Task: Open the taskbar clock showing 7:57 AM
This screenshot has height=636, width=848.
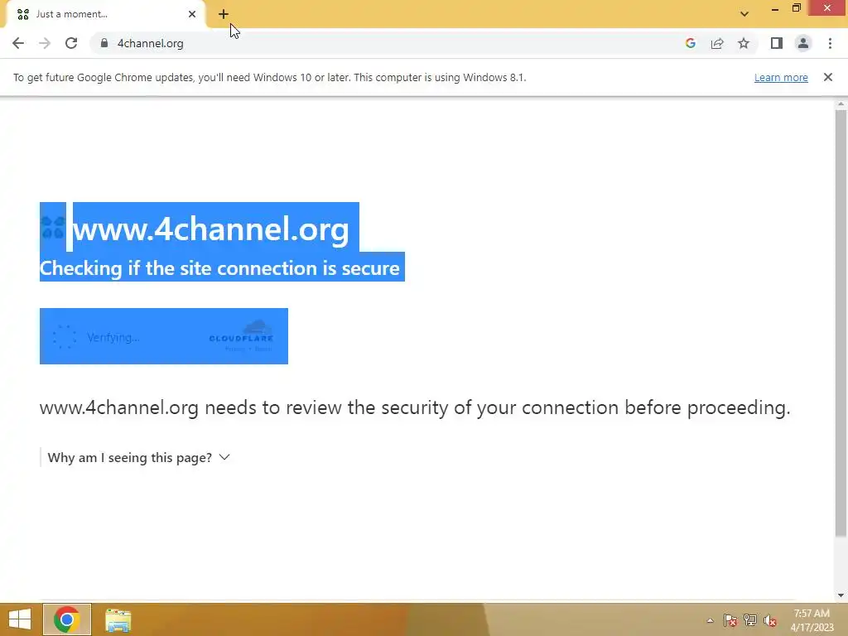Action: [812, 620]
